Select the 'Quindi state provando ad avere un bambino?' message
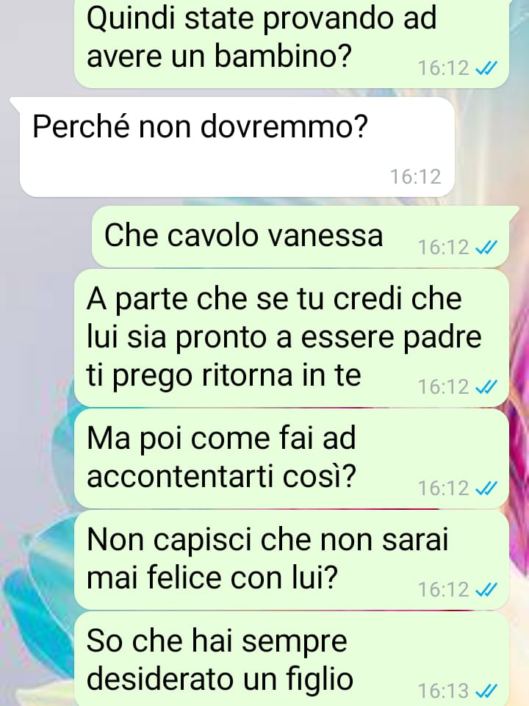This screenshot has height=706, width=529. click(291, 43)
